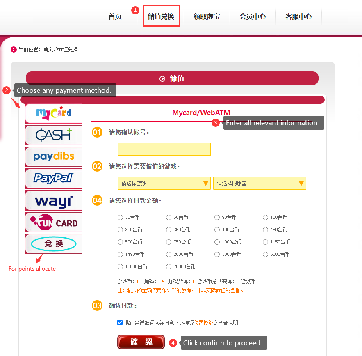Viewport: 362px width, 356px height.
Task: Pick the paydibs payment method
Action: (54, 156)
